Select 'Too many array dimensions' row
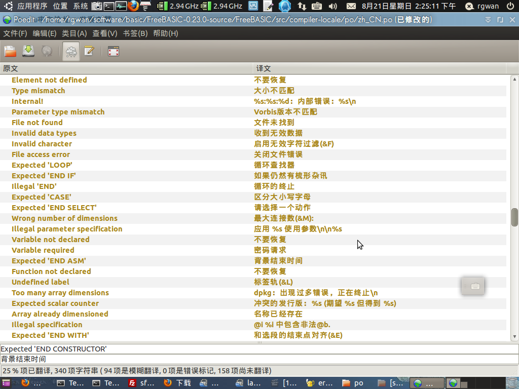The image size is (519, 389). [253, 293]
